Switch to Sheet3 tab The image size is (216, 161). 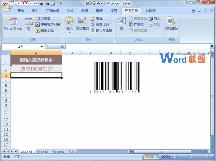point(58,152)
